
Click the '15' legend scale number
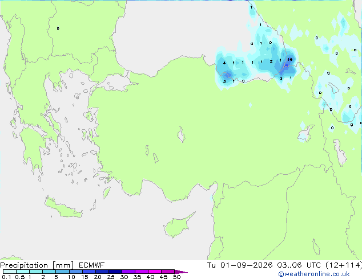[85, 277]
